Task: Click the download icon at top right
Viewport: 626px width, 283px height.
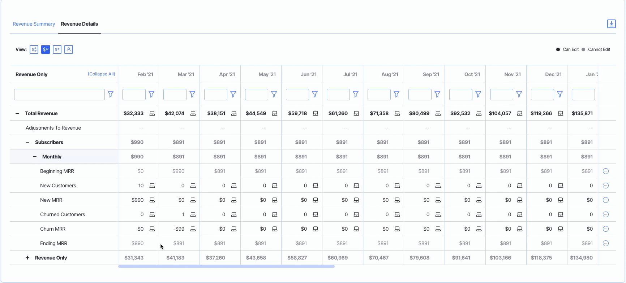Action: pyautogui.click(x=611, y=24)
